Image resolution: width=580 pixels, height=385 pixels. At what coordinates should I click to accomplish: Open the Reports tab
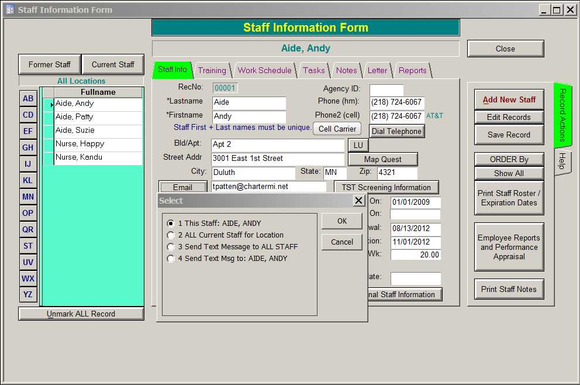pyautogui.click(x=412, y=70)
